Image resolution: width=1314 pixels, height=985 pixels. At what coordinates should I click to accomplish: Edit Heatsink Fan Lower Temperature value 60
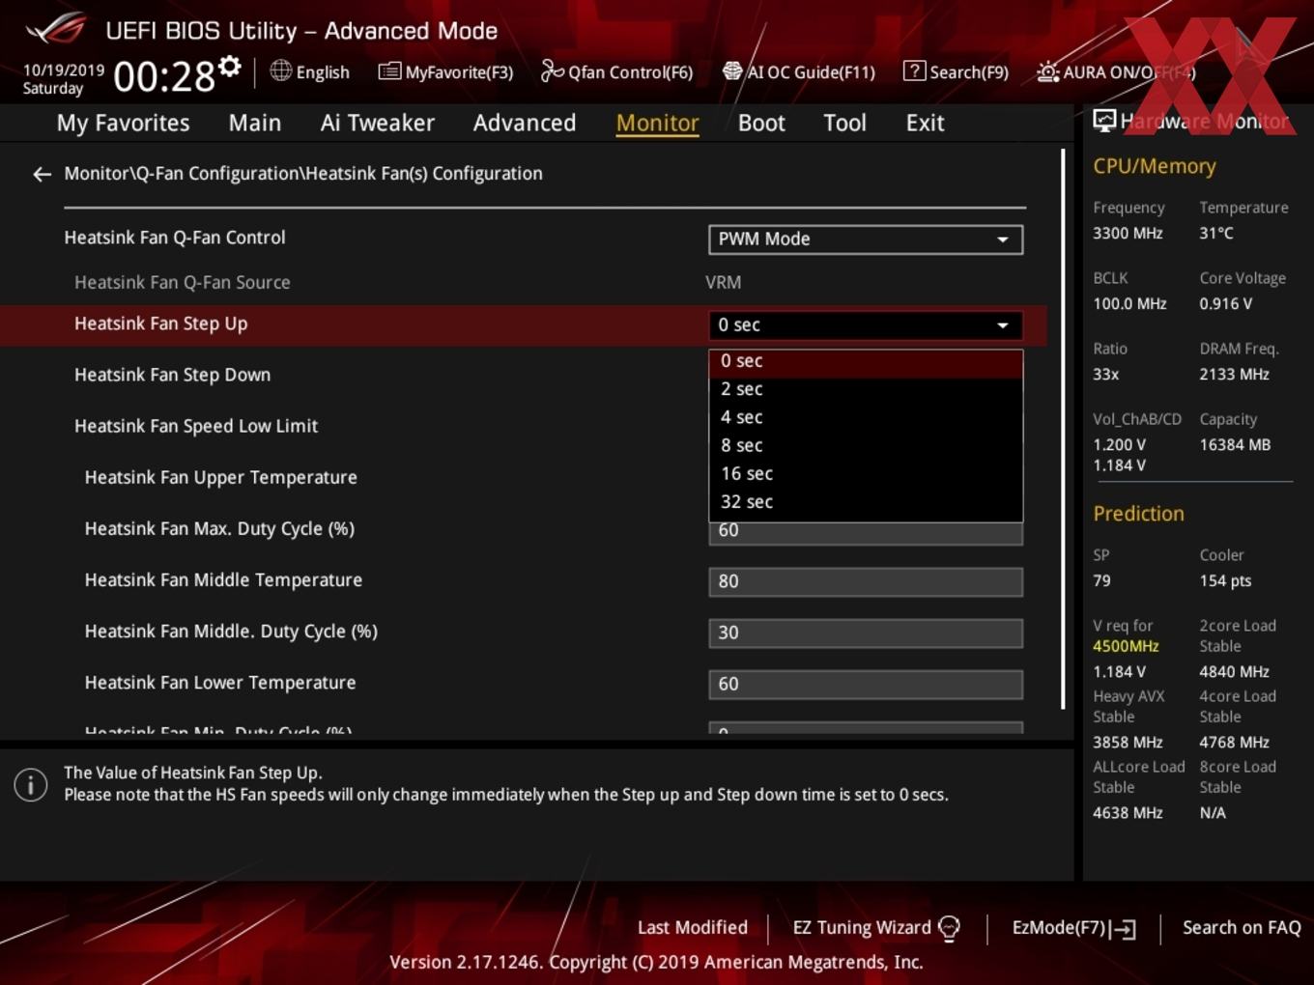pos(866,684)
